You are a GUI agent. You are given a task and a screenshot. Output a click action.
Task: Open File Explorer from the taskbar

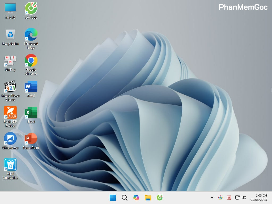(x=148, y=198)
